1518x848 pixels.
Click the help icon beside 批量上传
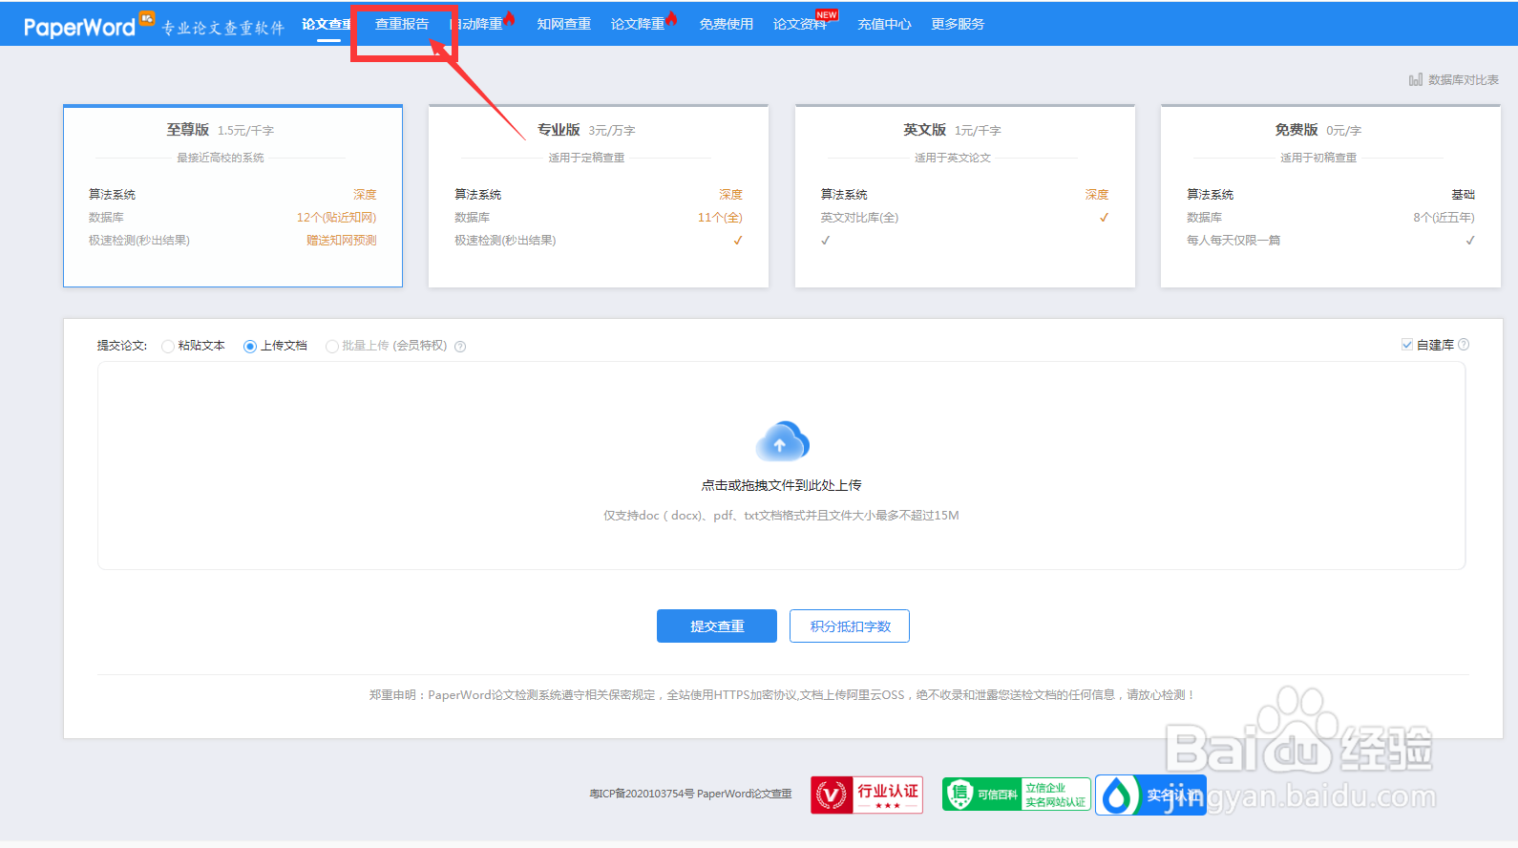(x=460, y=347)
